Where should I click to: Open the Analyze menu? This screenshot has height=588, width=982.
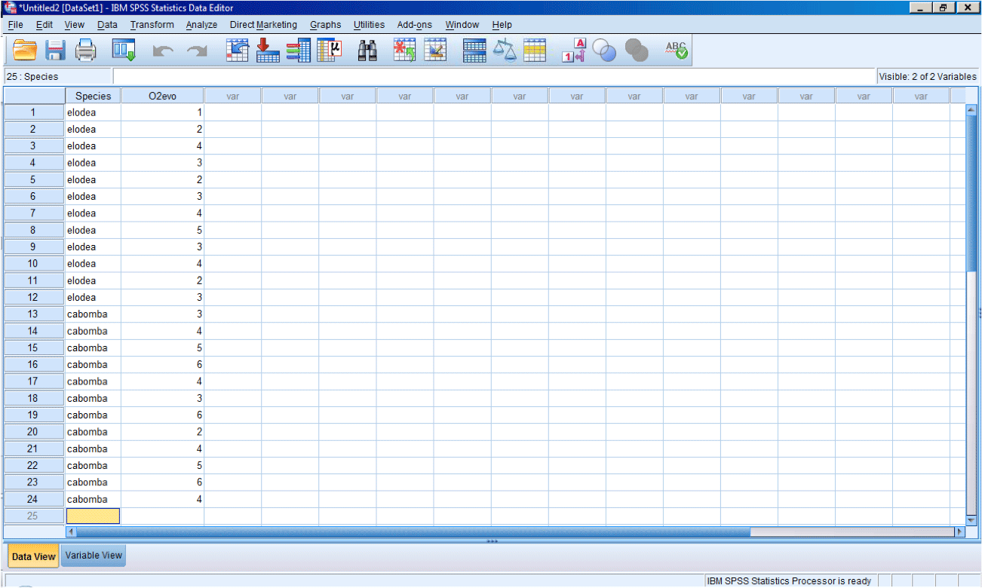[x=201, y=25]
